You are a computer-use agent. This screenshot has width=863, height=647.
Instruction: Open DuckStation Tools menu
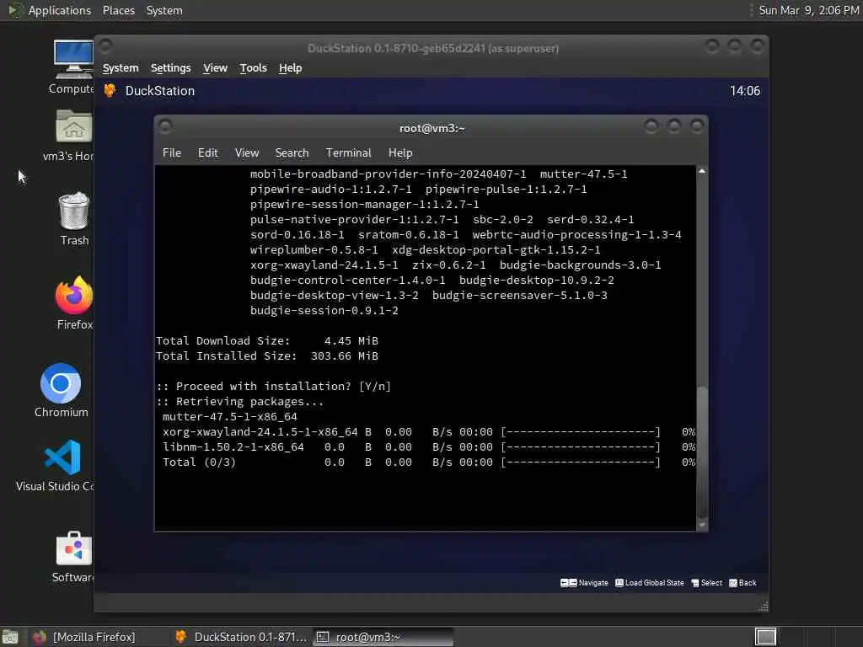(253, 67)
